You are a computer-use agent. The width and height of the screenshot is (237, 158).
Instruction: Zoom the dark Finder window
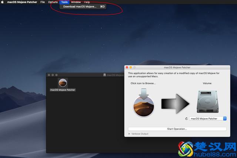click(56, 75)
